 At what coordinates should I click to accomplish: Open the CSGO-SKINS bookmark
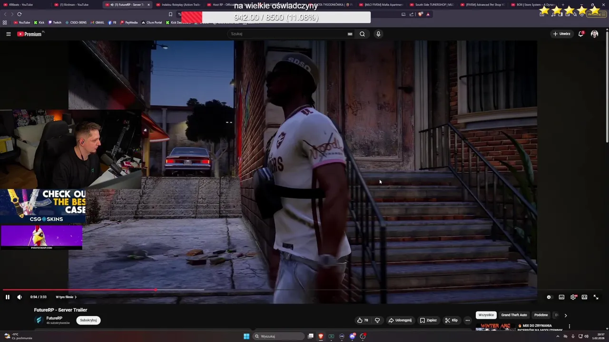(76, 22)
